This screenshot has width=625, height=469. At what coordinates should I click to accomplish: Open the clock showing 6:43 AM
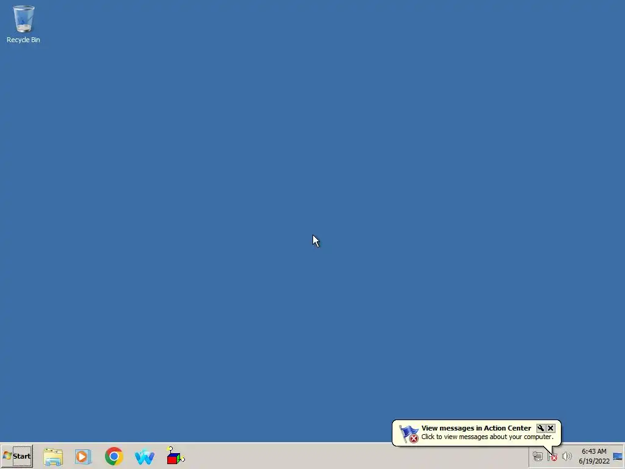pyautogui.click(x=594, y=456)
